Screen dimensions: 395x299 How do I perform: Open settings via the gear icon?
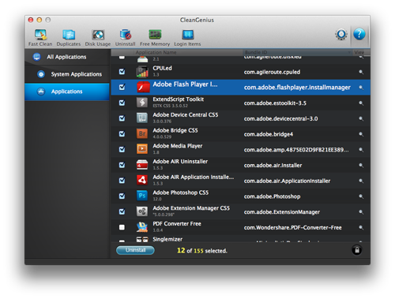pyautogui.click(x=341, y=34)
